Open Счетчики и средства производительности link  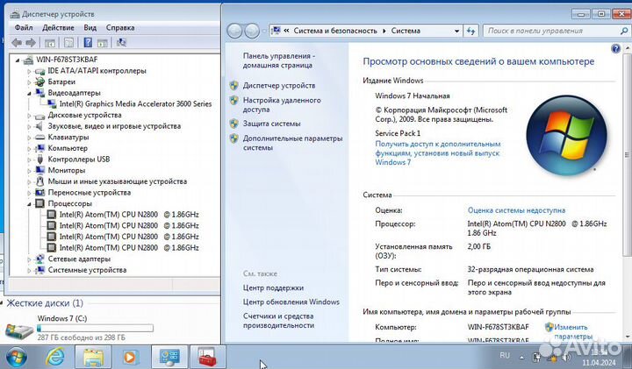click(x=278, y=321)
